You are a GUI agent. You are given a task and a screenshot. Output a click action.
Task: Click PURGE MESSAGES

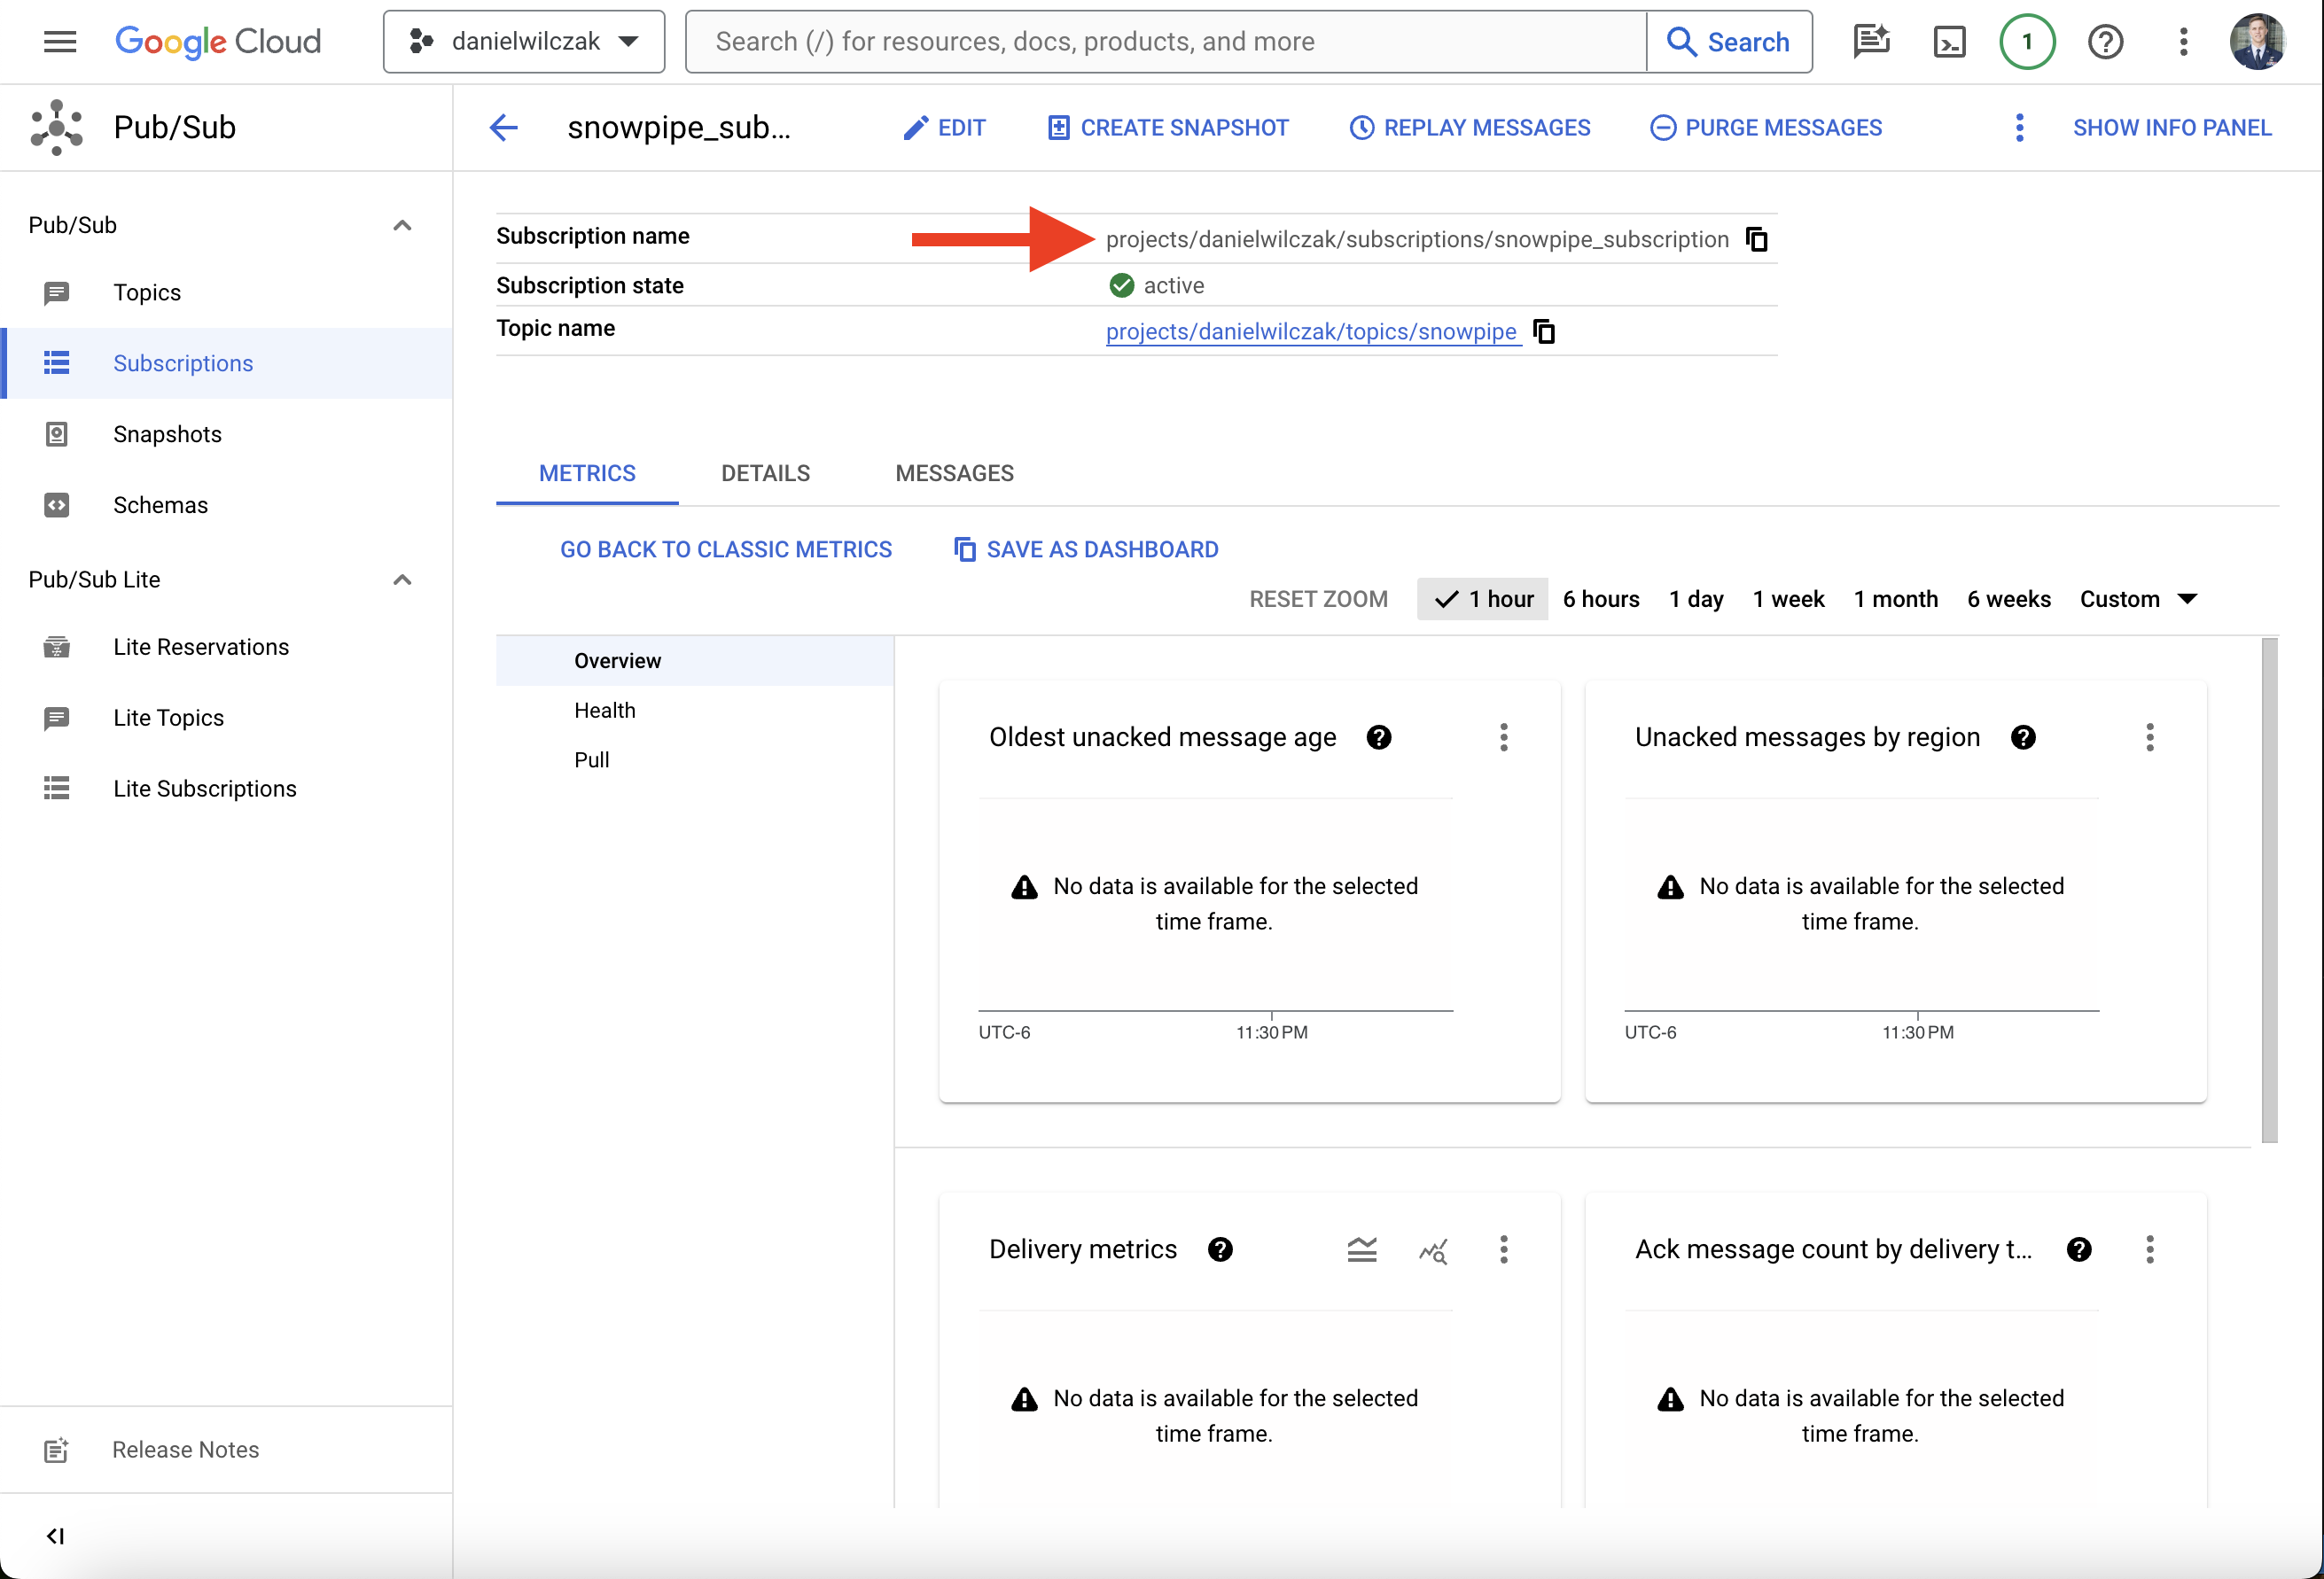click(1766, 128)
